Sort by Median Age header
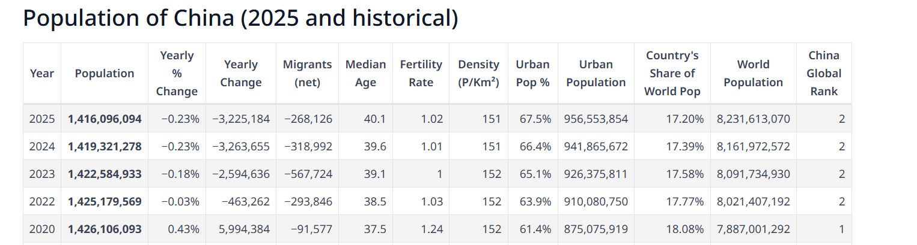917x245 pixels. point(365,74)
